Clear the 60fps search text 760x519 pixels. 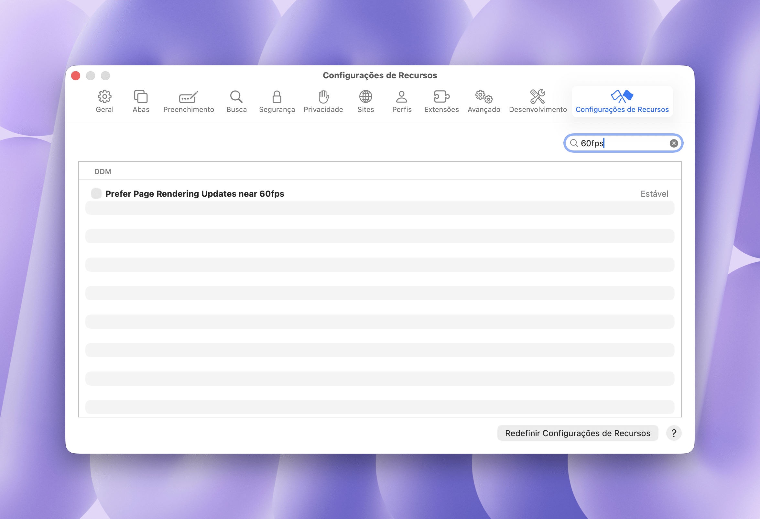[673, 143]
